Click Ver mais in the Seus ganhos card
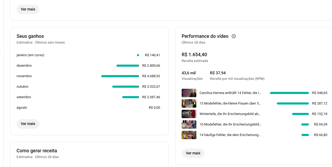This screenshot has height=167, width=332. point(28,124)
